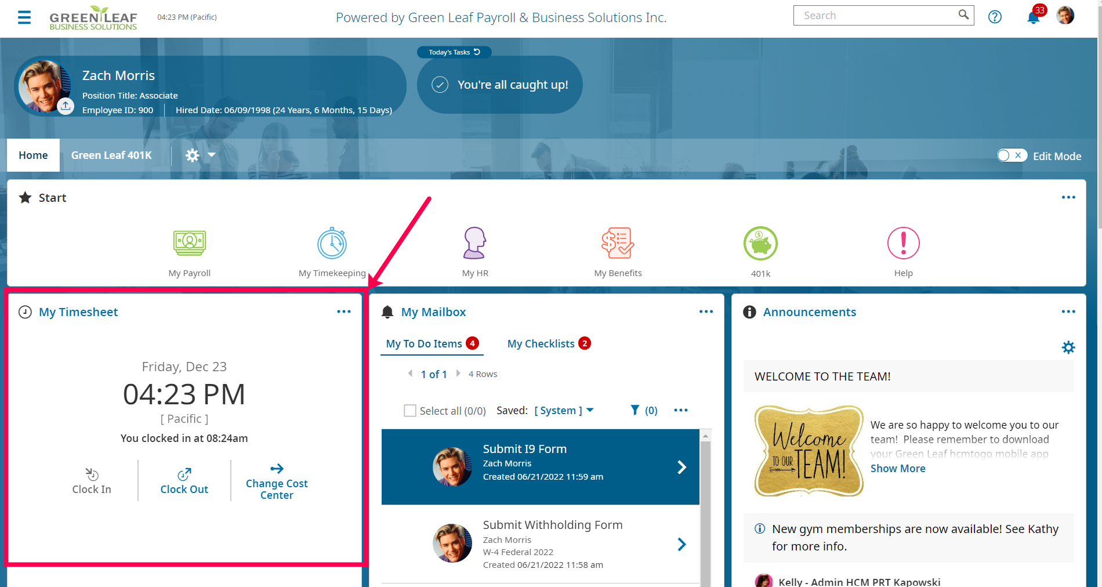Click the My Timesheet title link

[x=78, y=311]
